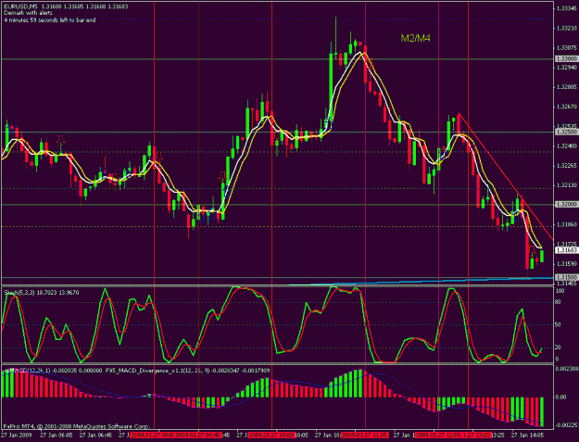579x442 pixels.
Task: Click the boxed 1.31500 level price label
Action: click(566, 277)
